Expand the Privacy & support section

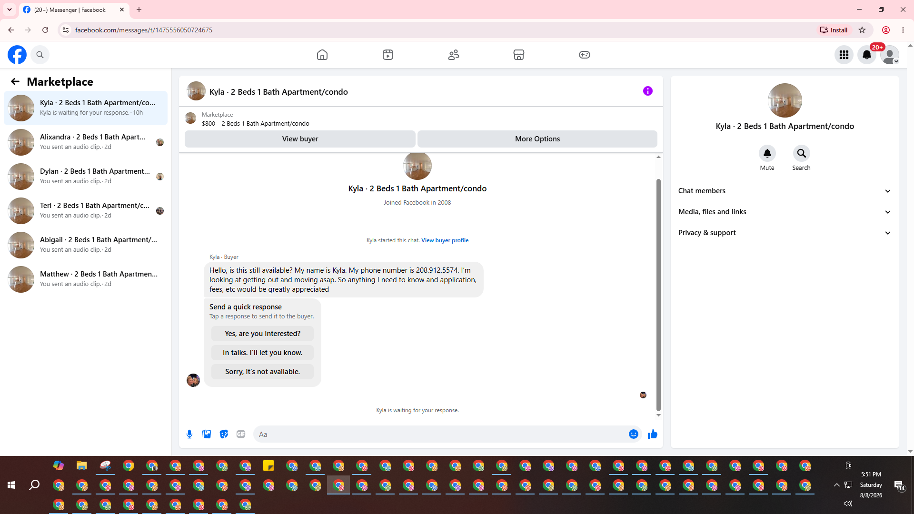click(785, 233)
